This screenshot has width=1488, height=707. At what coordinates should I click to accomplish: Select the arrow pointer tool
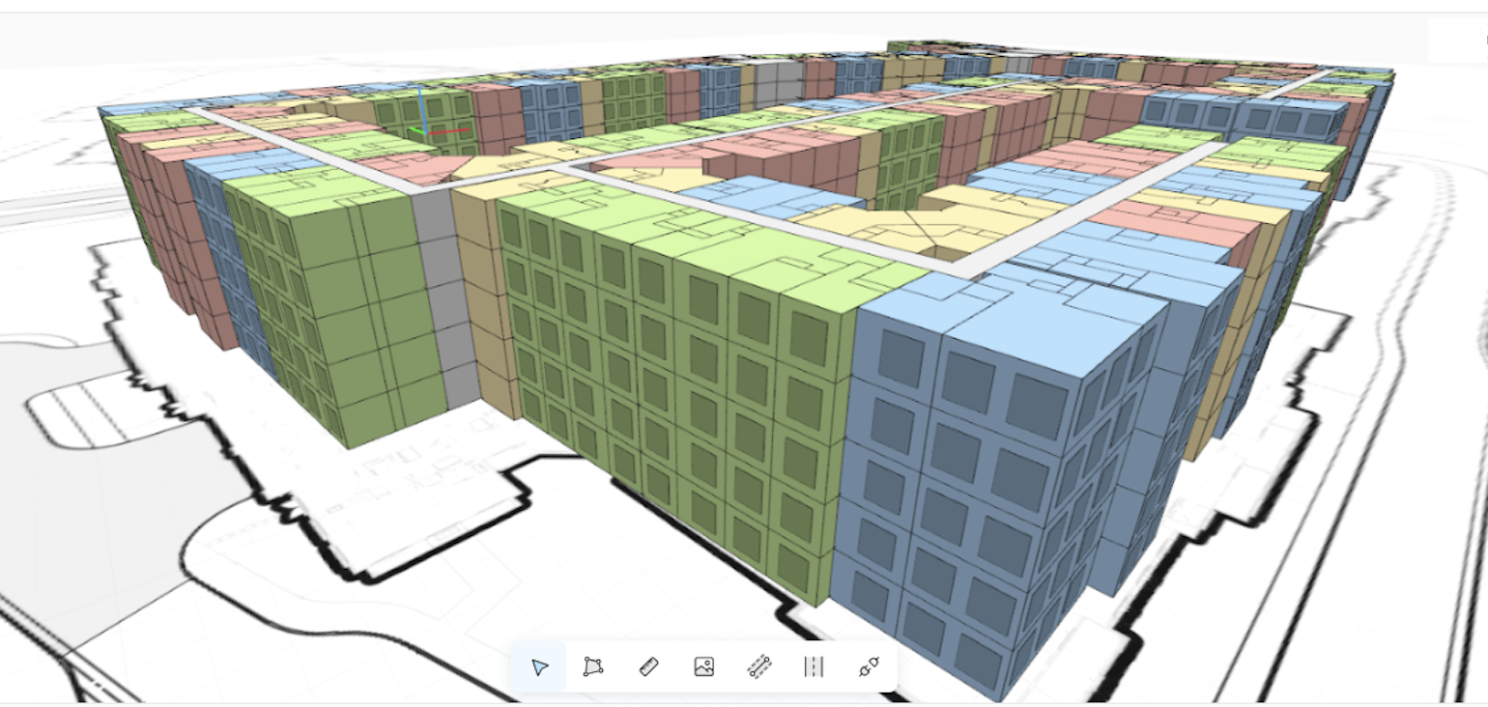pos(539,666)
